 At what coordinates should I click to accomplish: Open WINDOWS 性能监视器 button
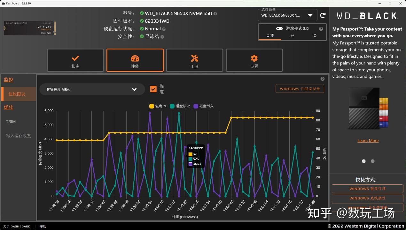tap(300, 89)
